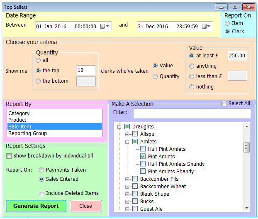Viewport: 258px width, 219px height.
Task: Expand the Allspa tree node
Action: click(x=127, y=135)
